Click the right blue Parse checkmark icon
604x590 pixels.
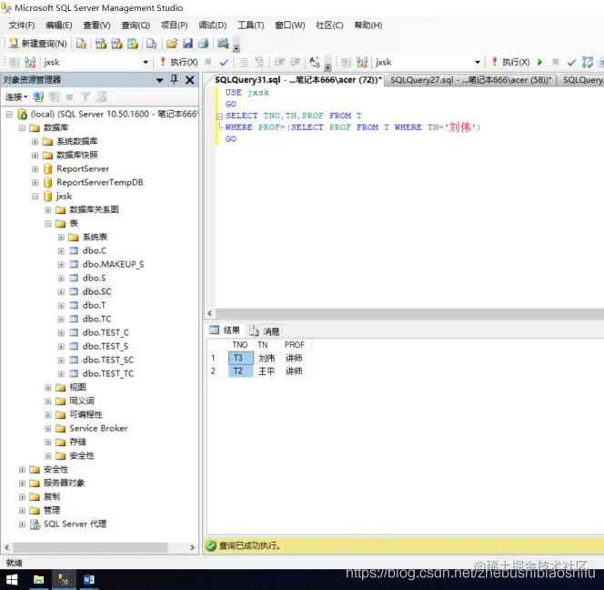(x=571, y=62)
